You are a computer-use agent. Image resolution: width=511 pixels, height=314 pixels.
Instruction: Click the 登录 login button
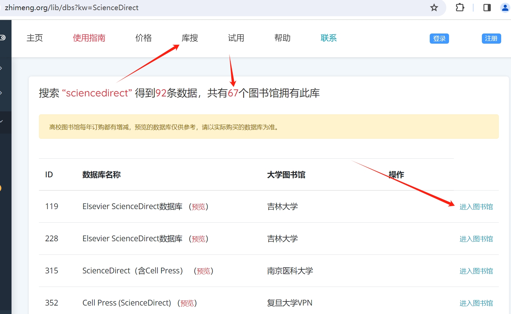439,39
